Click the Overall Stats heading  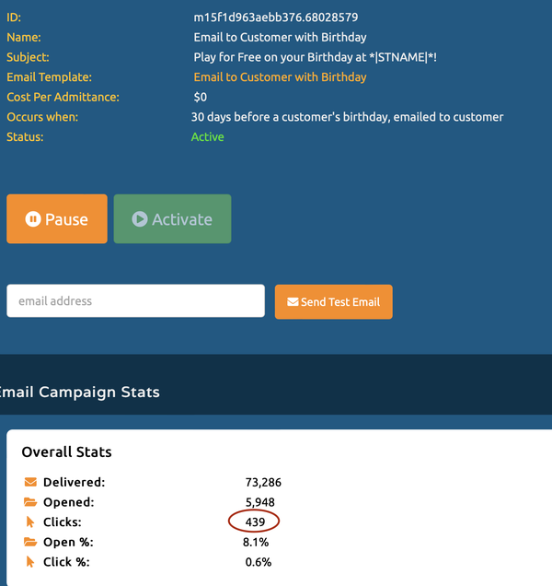pyautogui.click(x=66, y=452)
